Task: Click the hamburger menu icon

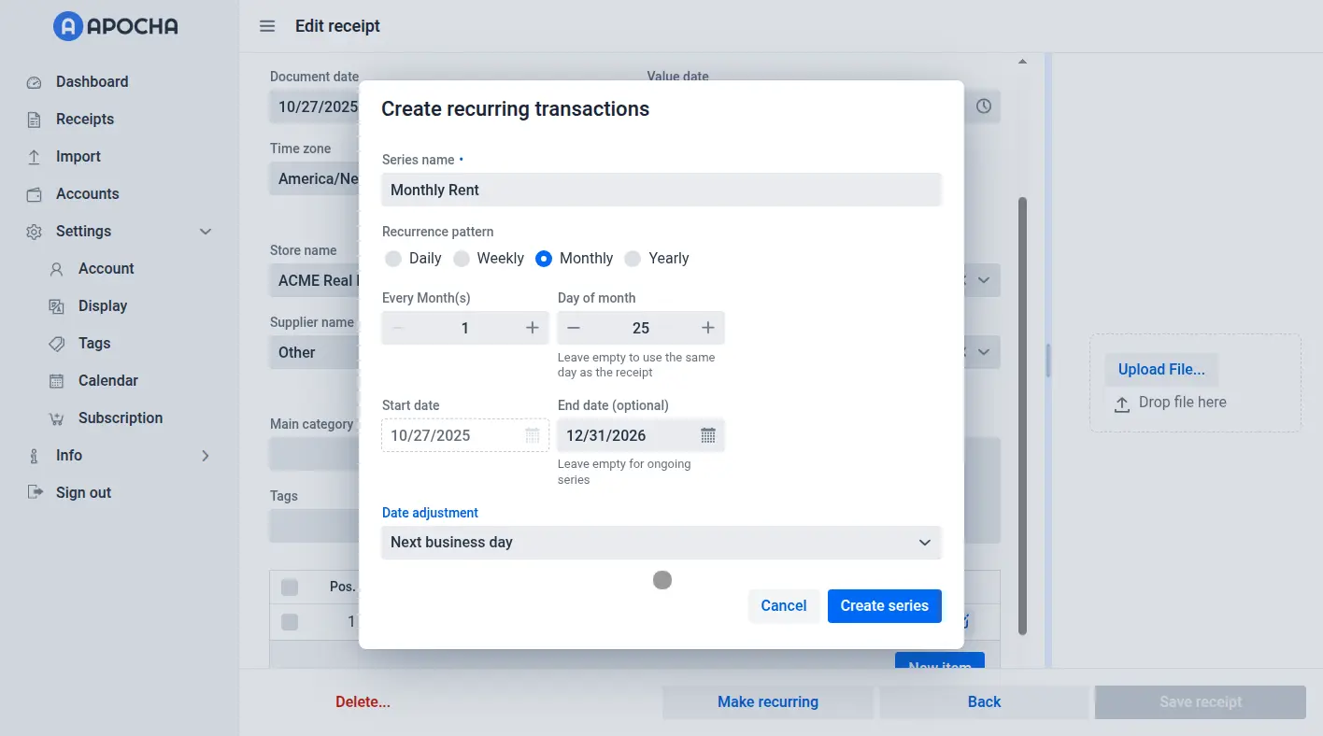Action: click(x=267, y=26)
